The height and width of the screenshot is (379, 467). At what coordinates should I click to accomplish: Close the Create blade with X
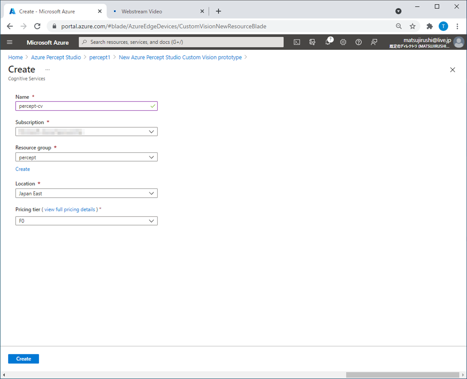(453, 70)
